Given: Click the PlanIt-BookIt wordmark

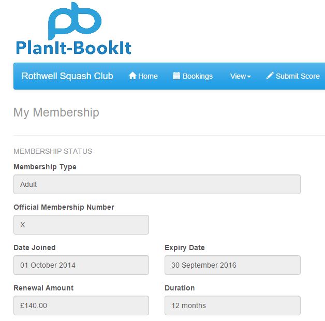Looking at the screenshot, I should 73,48.
